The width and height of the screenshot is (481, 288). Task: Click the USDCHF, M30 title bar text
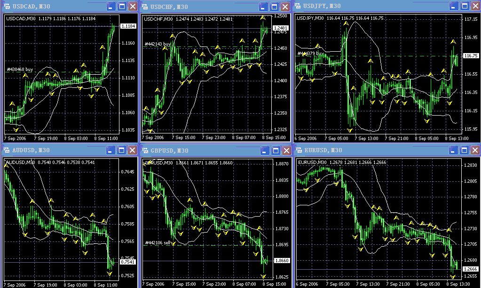point(169,7)
